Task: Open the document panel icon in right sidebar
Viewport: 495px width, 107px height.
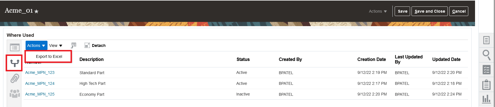Action: (486, 40)
